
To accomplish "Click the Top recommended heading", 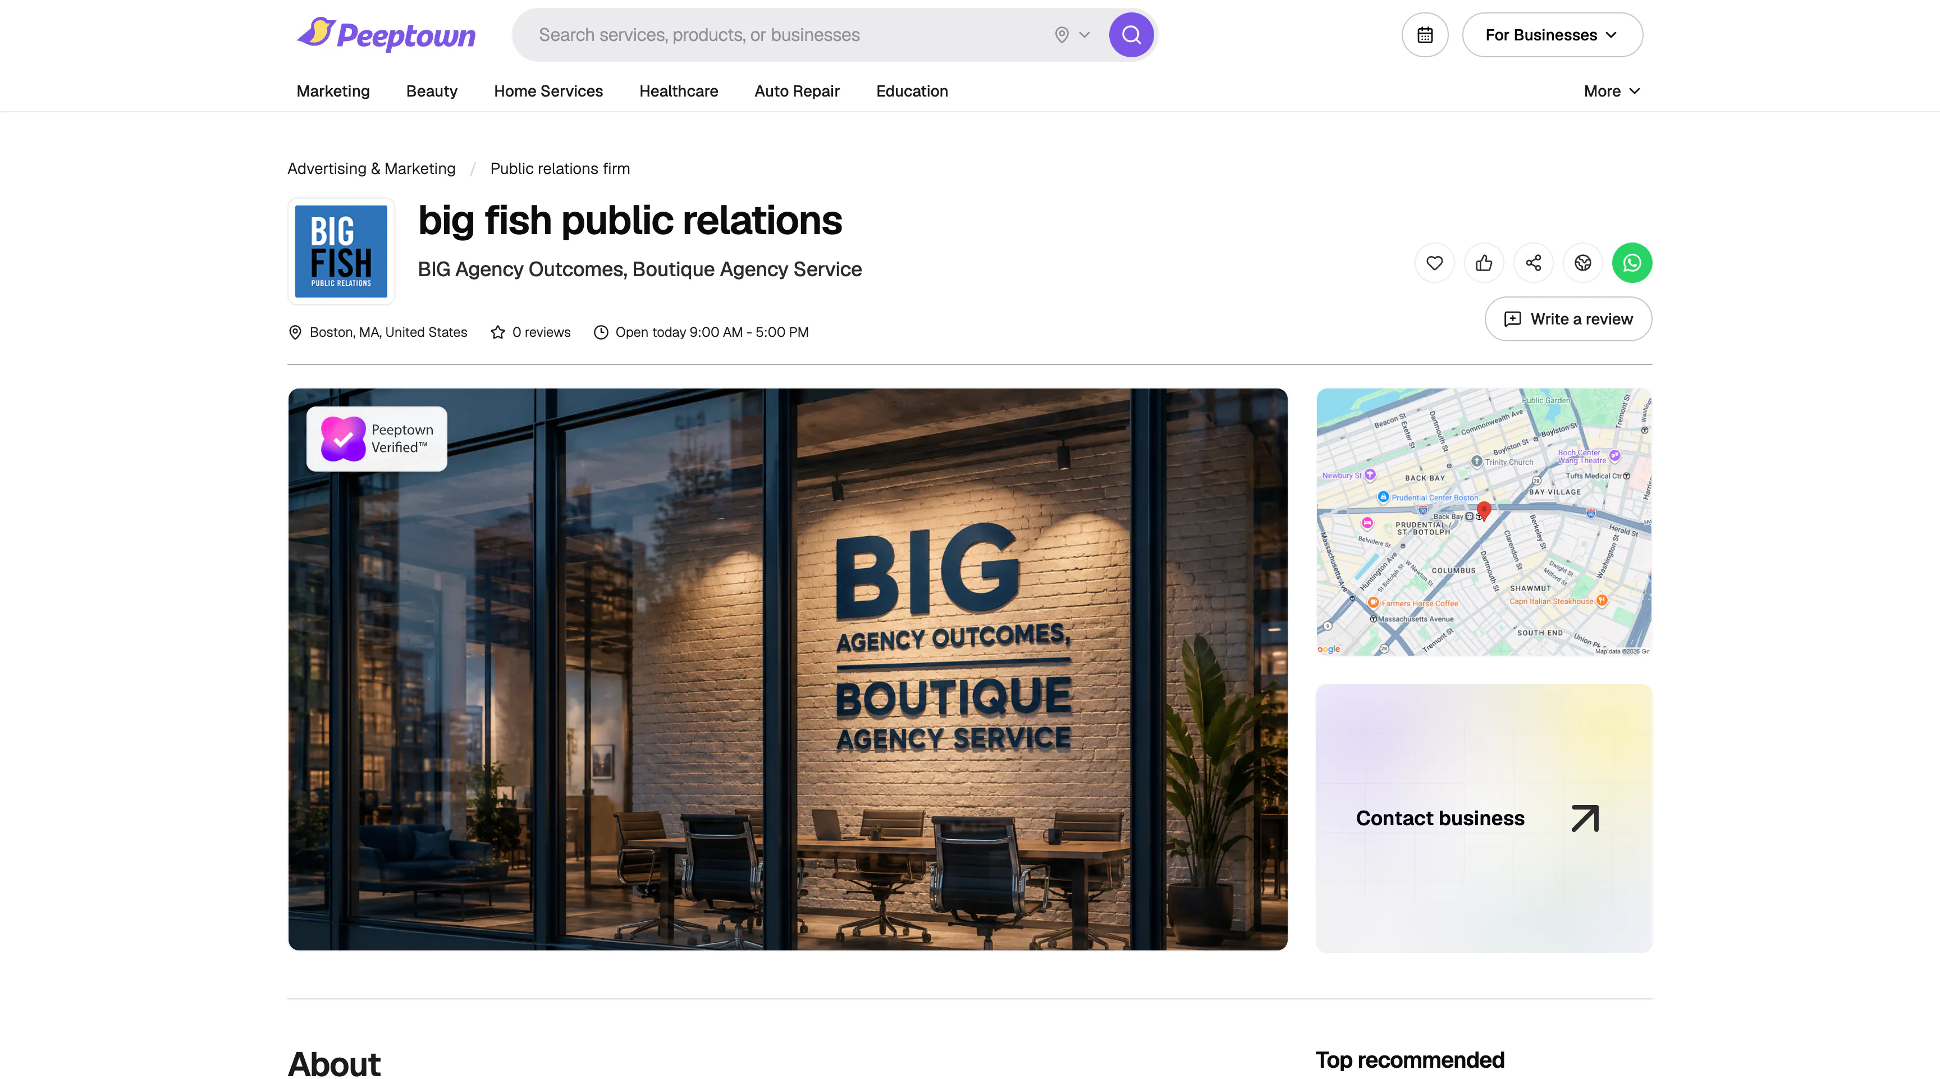I will click(1410, 1059).
